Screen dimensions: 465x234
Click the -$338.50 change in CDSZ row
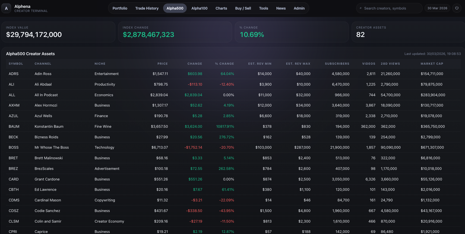(194, 211)
